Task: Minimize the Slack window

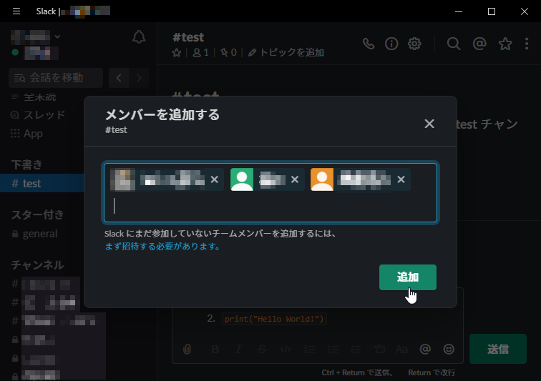Action: click(x=459, y=11)
